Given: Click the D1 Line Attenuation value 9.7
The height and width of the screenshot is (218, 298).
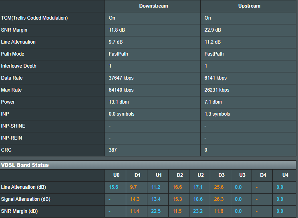Looking at the screenshot, I should [133, 187].
